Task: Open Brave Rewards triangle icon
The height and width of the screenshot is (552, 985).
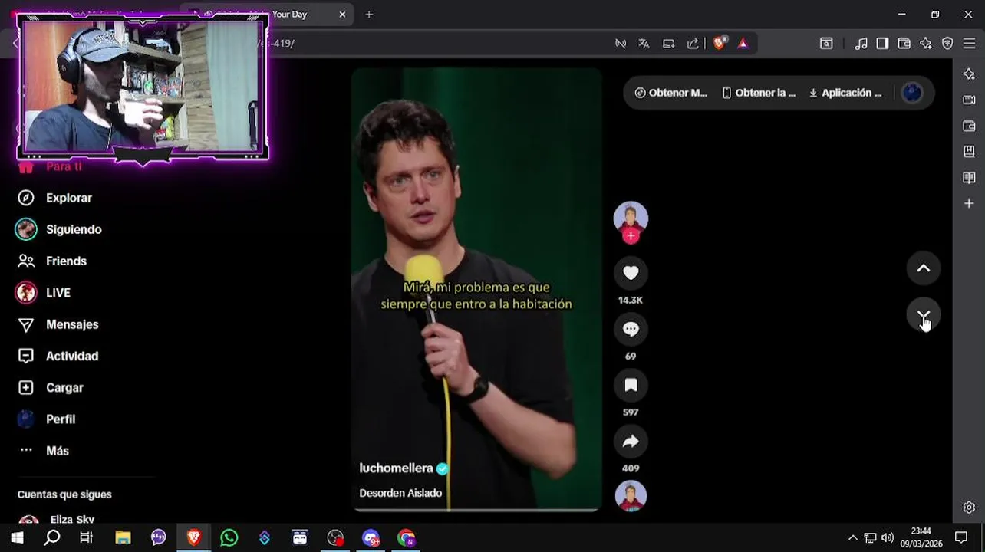Action: pyautogui.click(x=743, y=44)
